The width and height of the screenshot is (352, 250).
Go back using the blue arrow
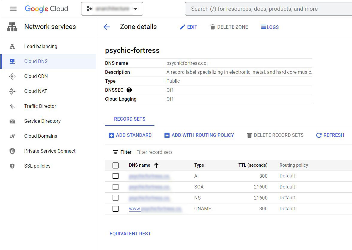(107, 27)
